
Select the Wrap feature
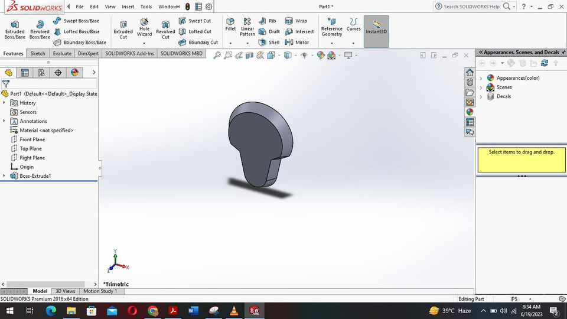click(296, 21)
